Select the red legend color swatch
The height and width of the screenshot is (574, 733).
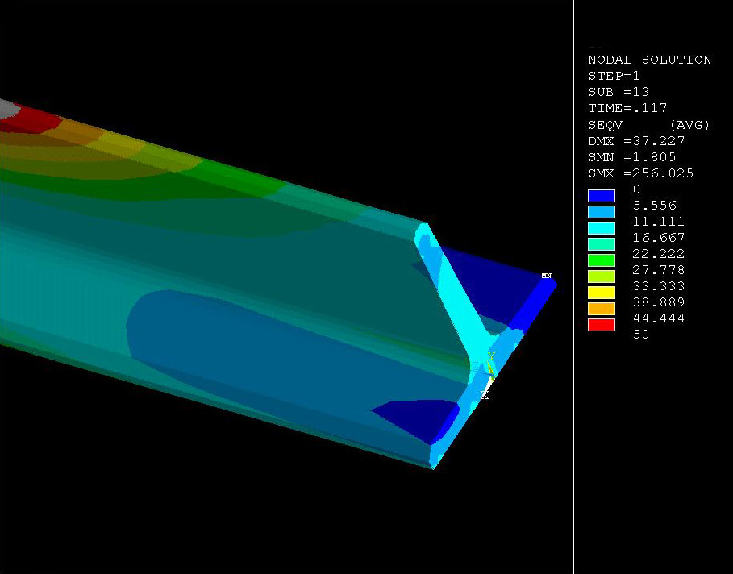tap(602, 325)
